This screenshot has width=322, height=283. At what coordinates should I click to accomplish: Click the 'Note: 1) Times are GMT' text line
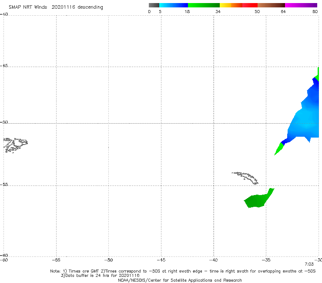[183, 271]
